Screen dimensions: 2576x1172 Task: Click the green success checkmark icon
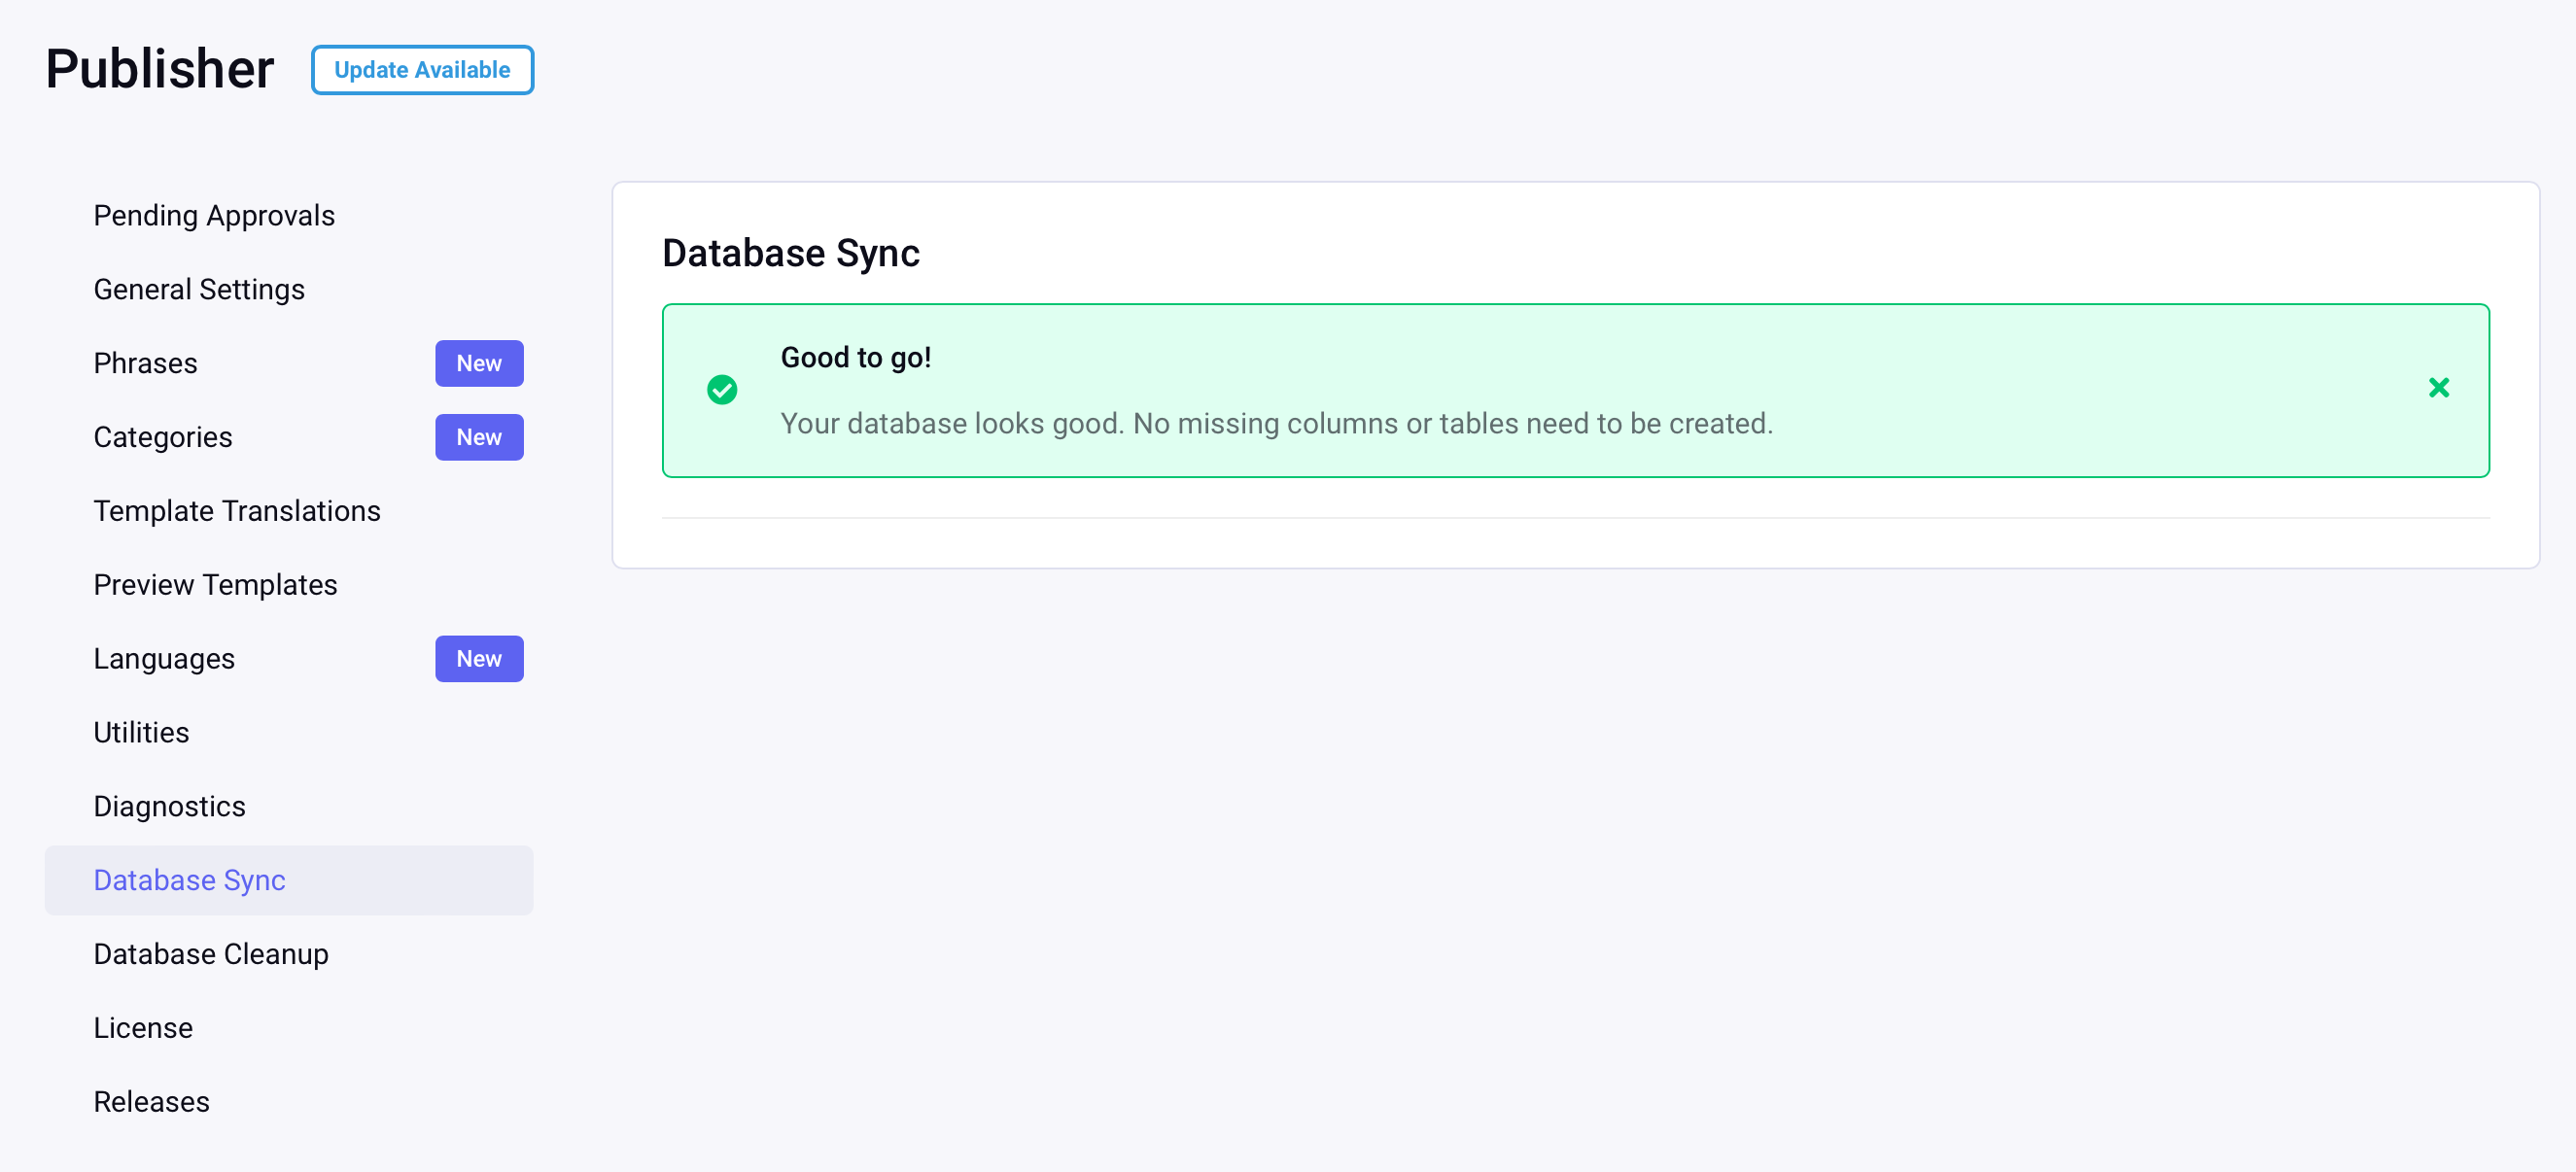722,389
